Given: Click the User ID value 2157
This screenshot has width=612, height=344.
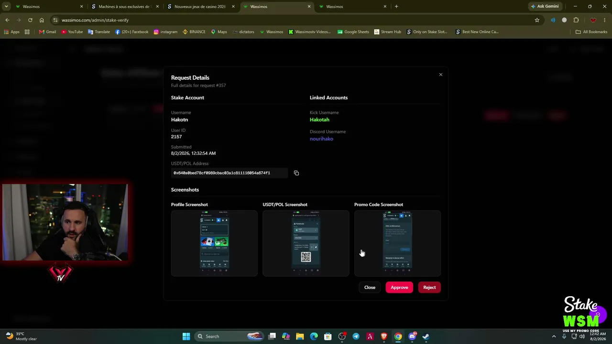Looking at the screenshot, I should click(176, 137).
